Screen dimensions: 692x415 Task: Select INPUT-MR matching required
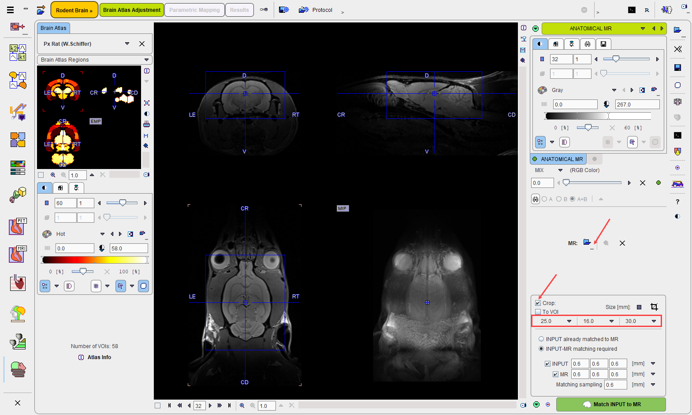pos(541,349)
